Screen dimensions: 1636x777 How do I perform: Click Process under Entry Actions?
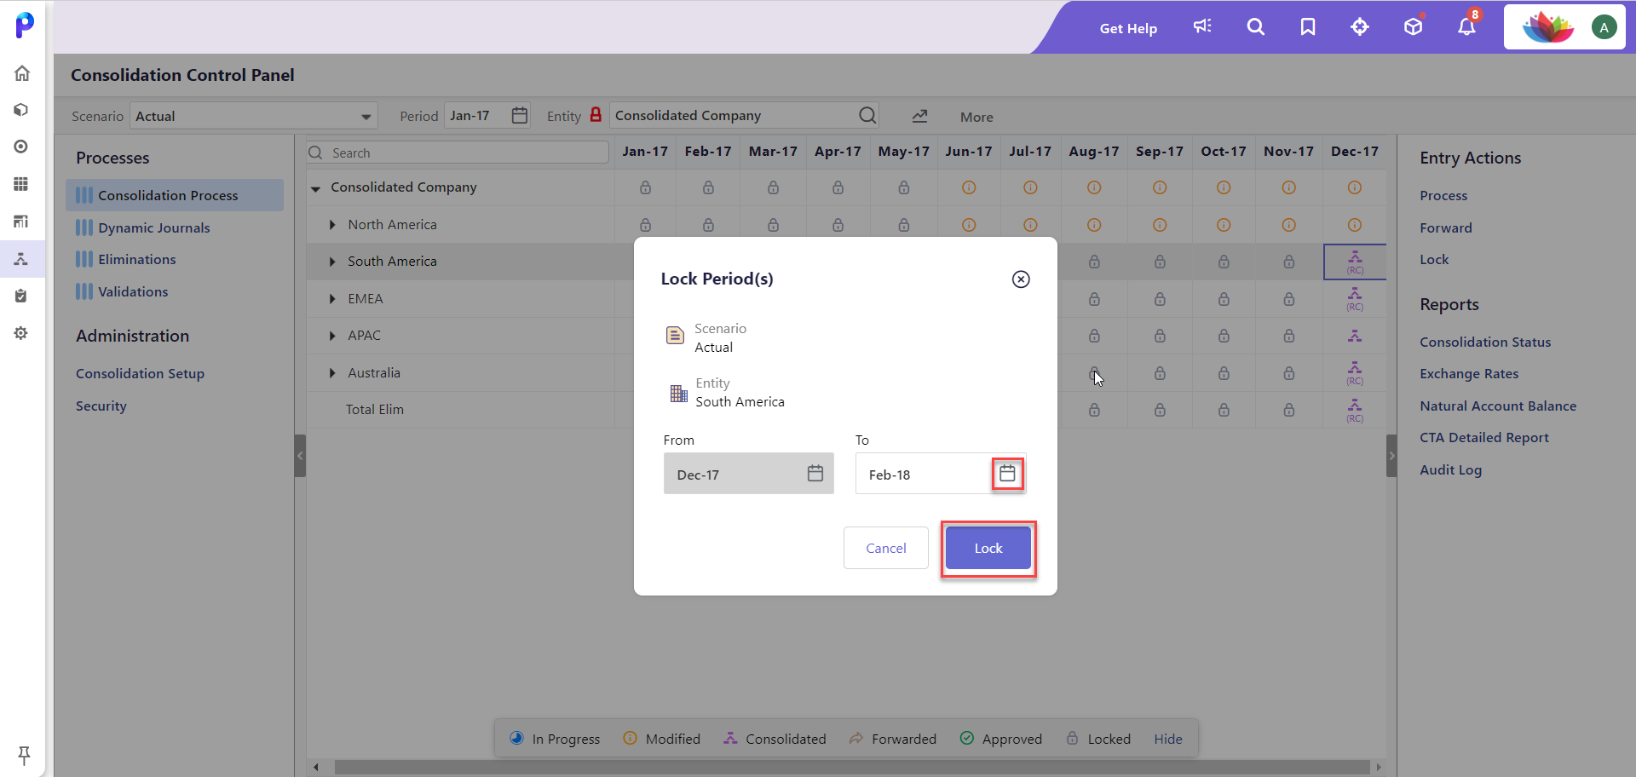(1443, 195)
